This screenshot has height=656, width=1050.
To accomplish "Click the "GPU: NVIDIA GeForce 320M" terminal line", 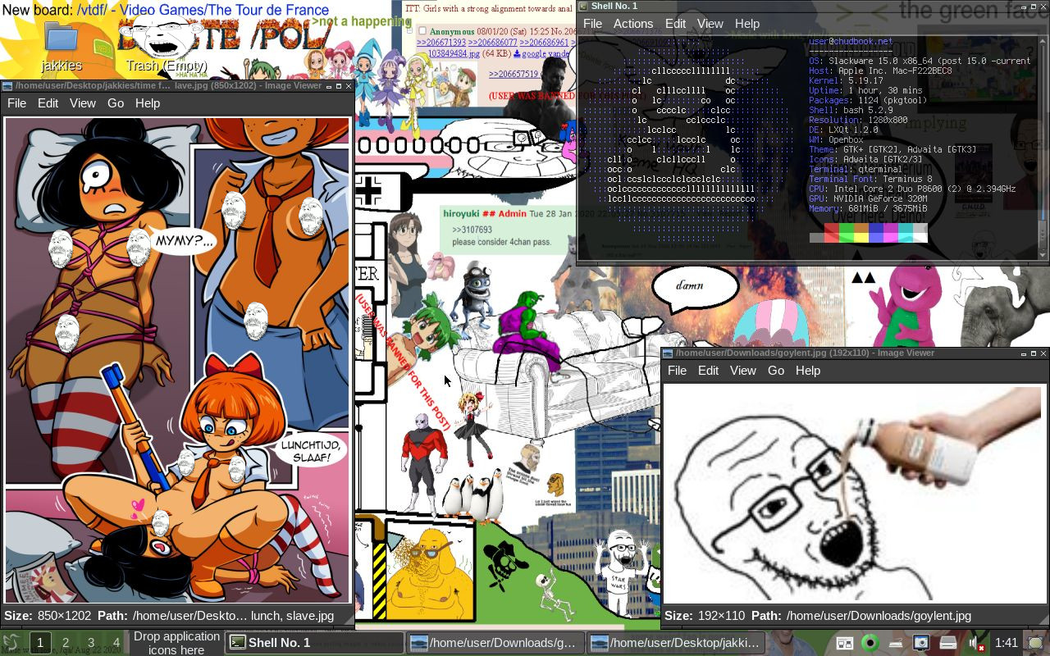I will tap(868, 198).
